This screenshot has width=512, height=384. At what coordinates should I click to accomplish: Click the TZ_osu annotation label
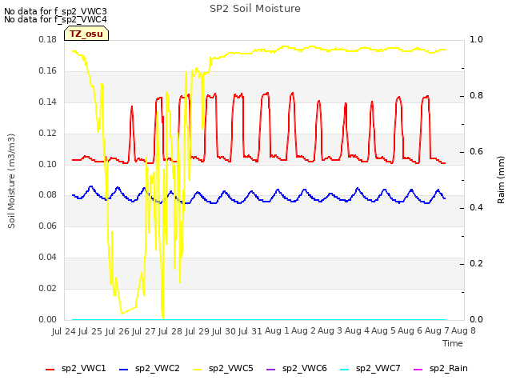pyautogui.click(x=86, y=34)
